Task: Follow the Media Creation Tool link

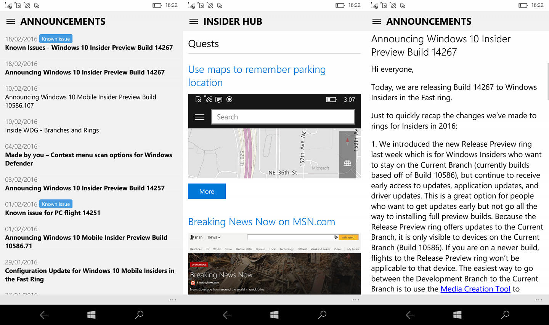Action: coord(475,289)
